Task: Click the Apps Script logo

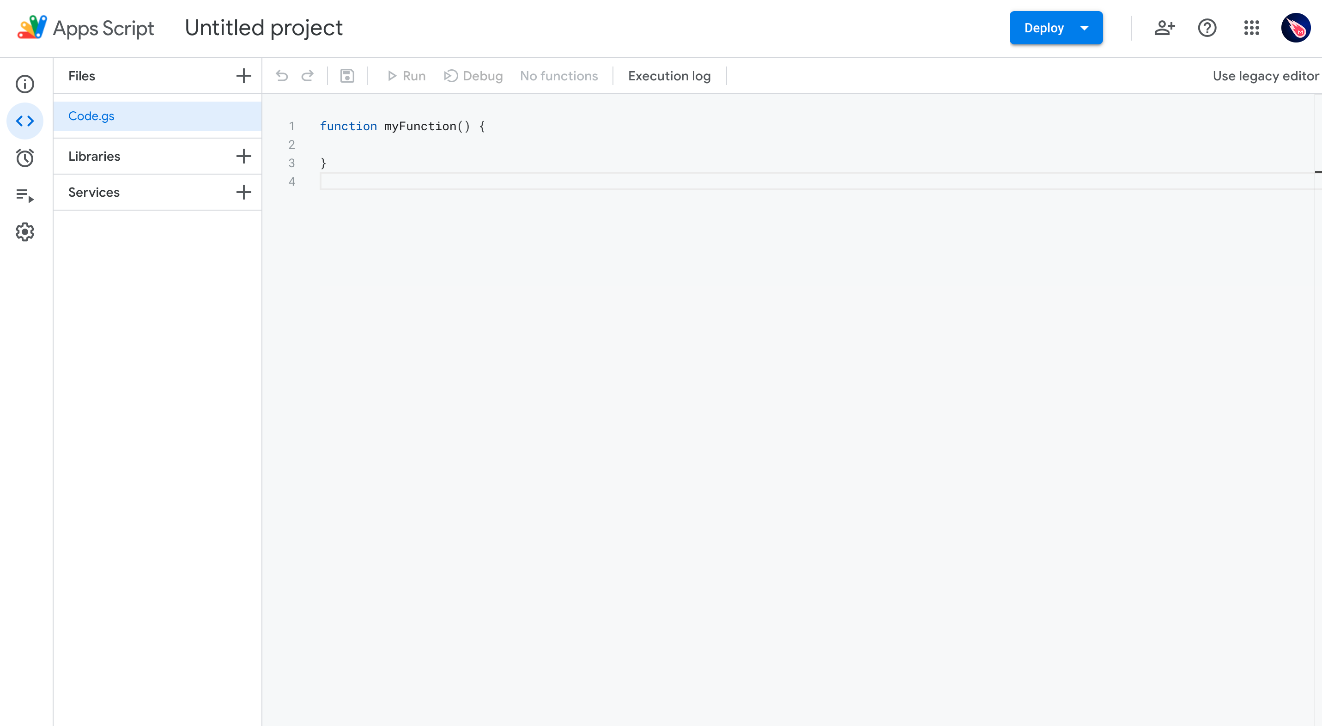Action: pos(32,28)
